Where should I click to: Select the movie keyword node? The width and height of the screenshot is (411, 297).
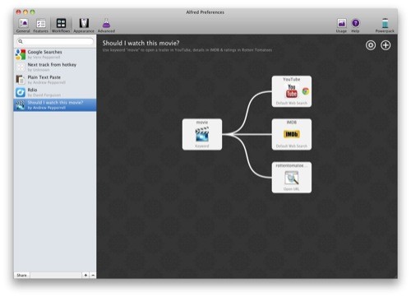click(x=202, y=134)
